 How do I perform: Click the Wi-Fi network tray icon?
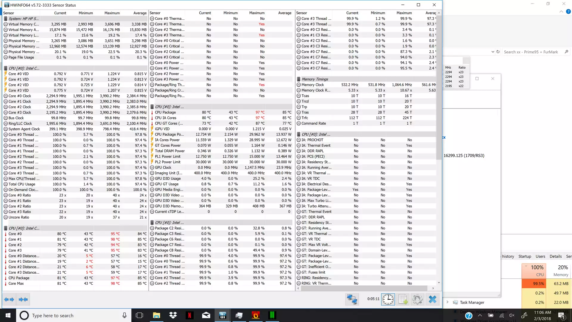502,315
